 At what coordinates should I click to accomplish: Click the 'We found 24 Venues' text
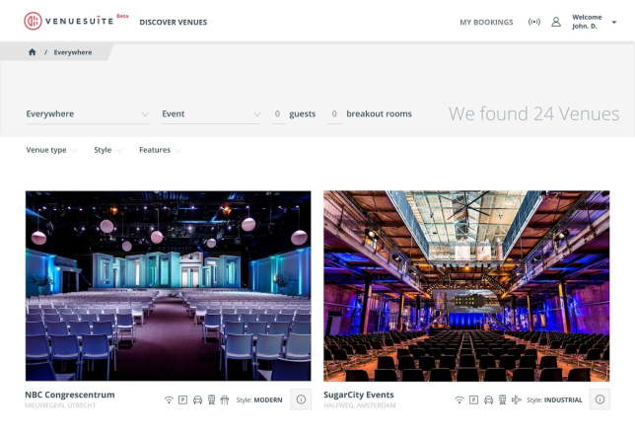tap(533, 113)
